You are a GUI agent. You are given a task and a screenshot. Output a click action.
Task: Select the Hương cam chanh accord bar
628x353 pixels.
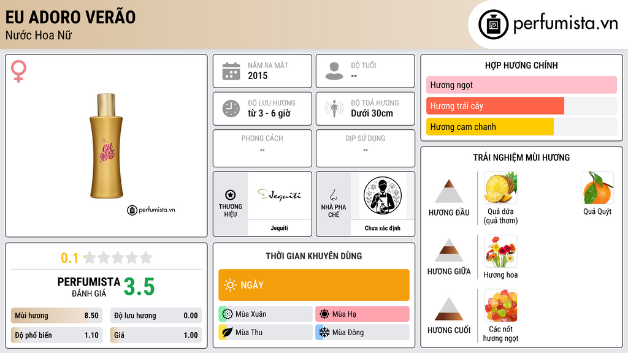(521, 127)
